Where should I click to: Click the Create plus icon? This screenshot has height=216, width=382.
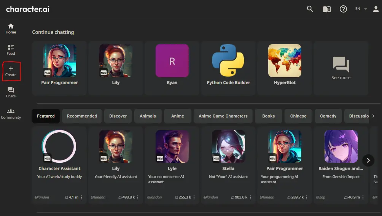click(x=11, y=71)
